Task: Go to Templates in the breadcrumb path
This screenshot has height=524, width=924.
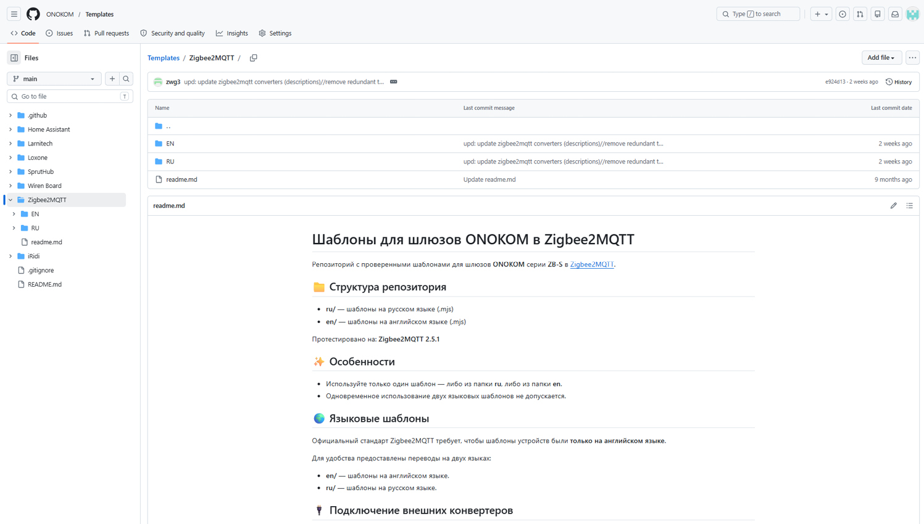Action: (x=164, y=58)
